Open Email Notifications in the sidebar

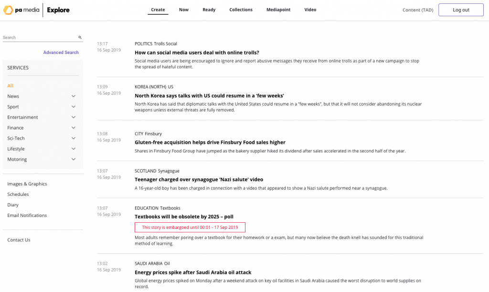click(x=27, y=215)
